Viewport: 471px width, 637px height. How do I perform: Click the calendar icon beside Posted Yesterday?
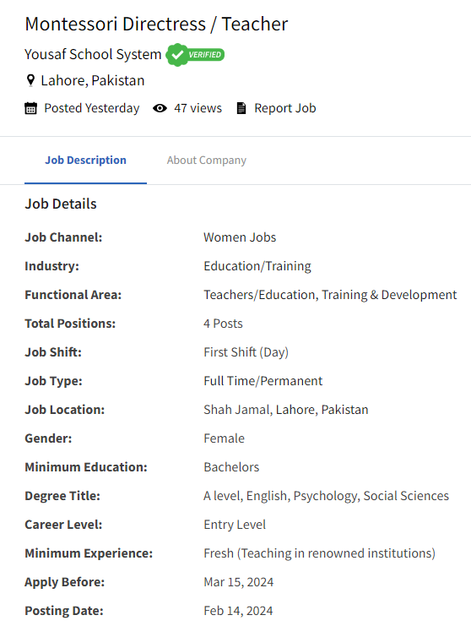[x=31, y=108]
